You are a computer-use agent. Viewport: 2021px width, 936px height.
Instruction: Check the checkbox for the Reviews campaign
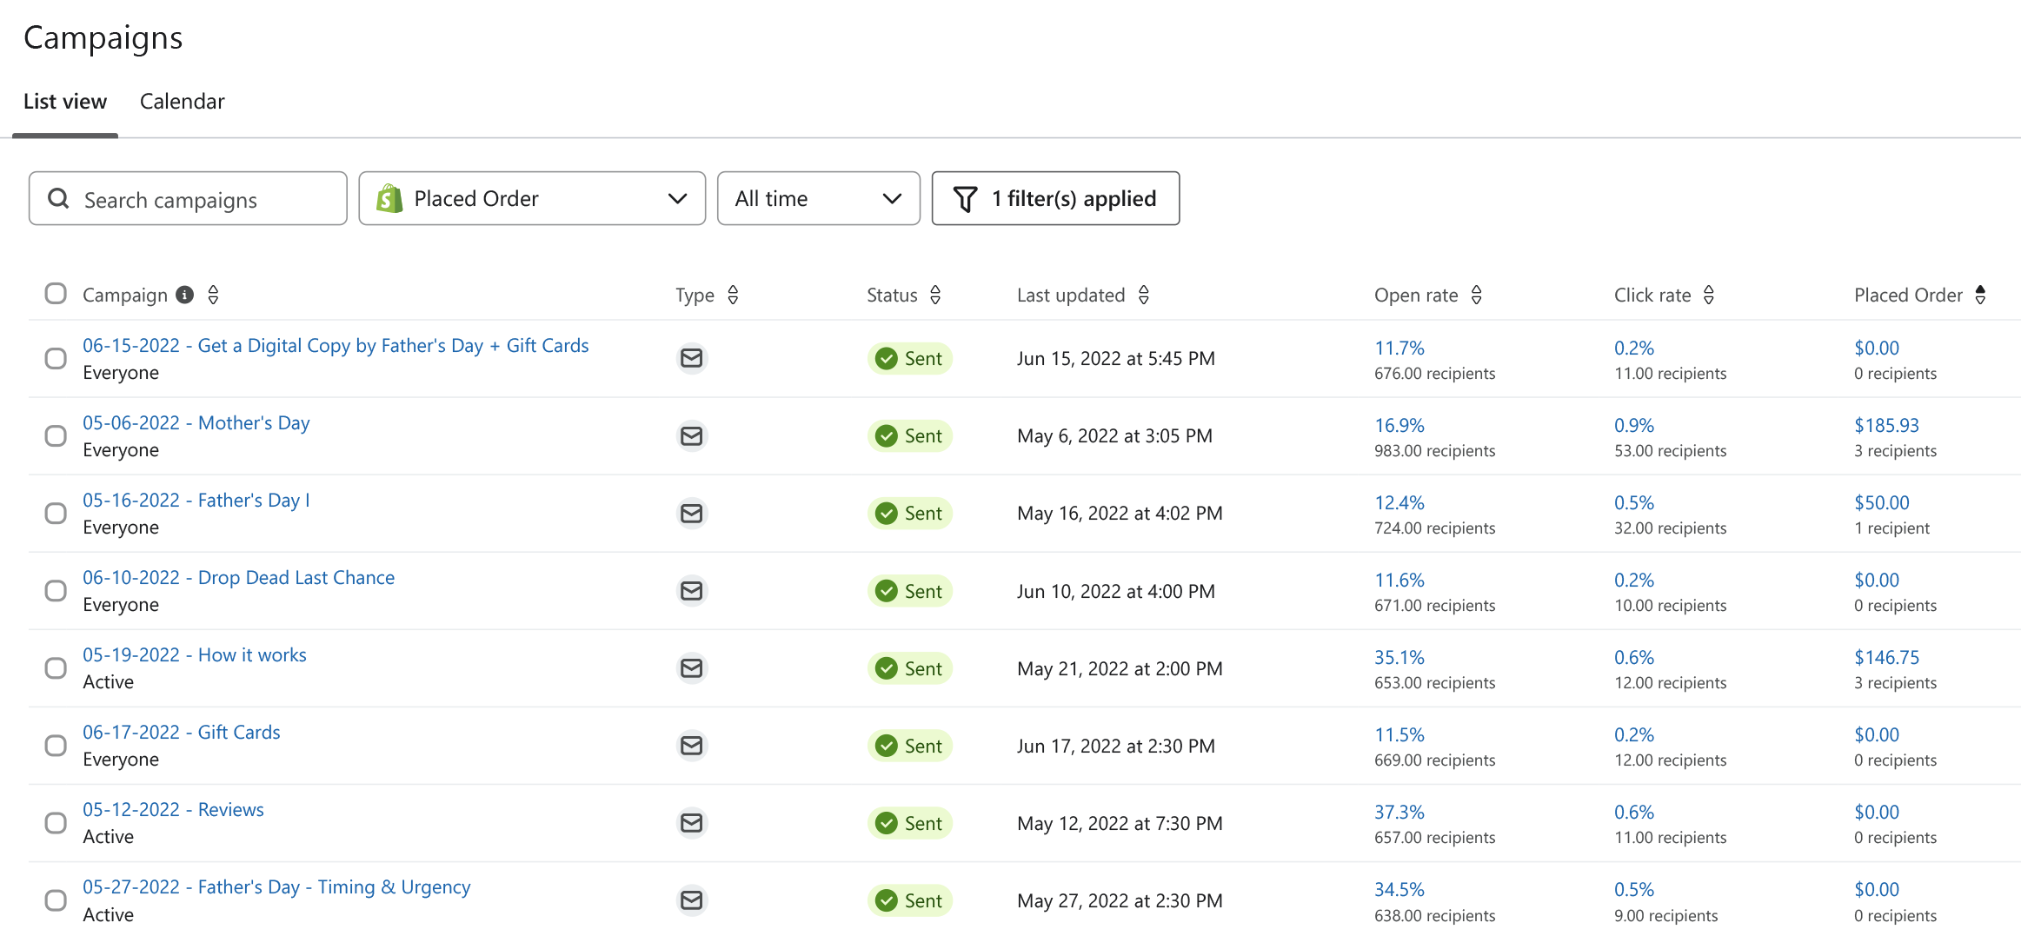55,823
